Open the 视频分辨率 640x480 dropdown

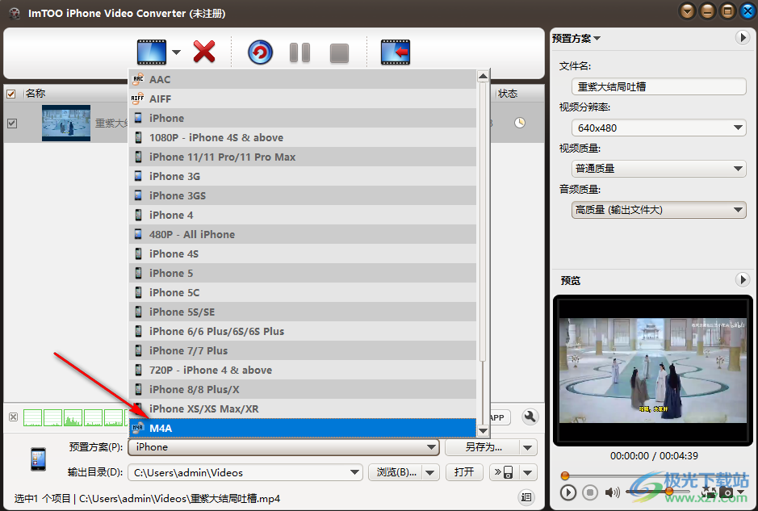tap(658, 127)
